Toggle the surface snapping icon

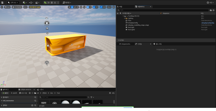tap(84, 7)
